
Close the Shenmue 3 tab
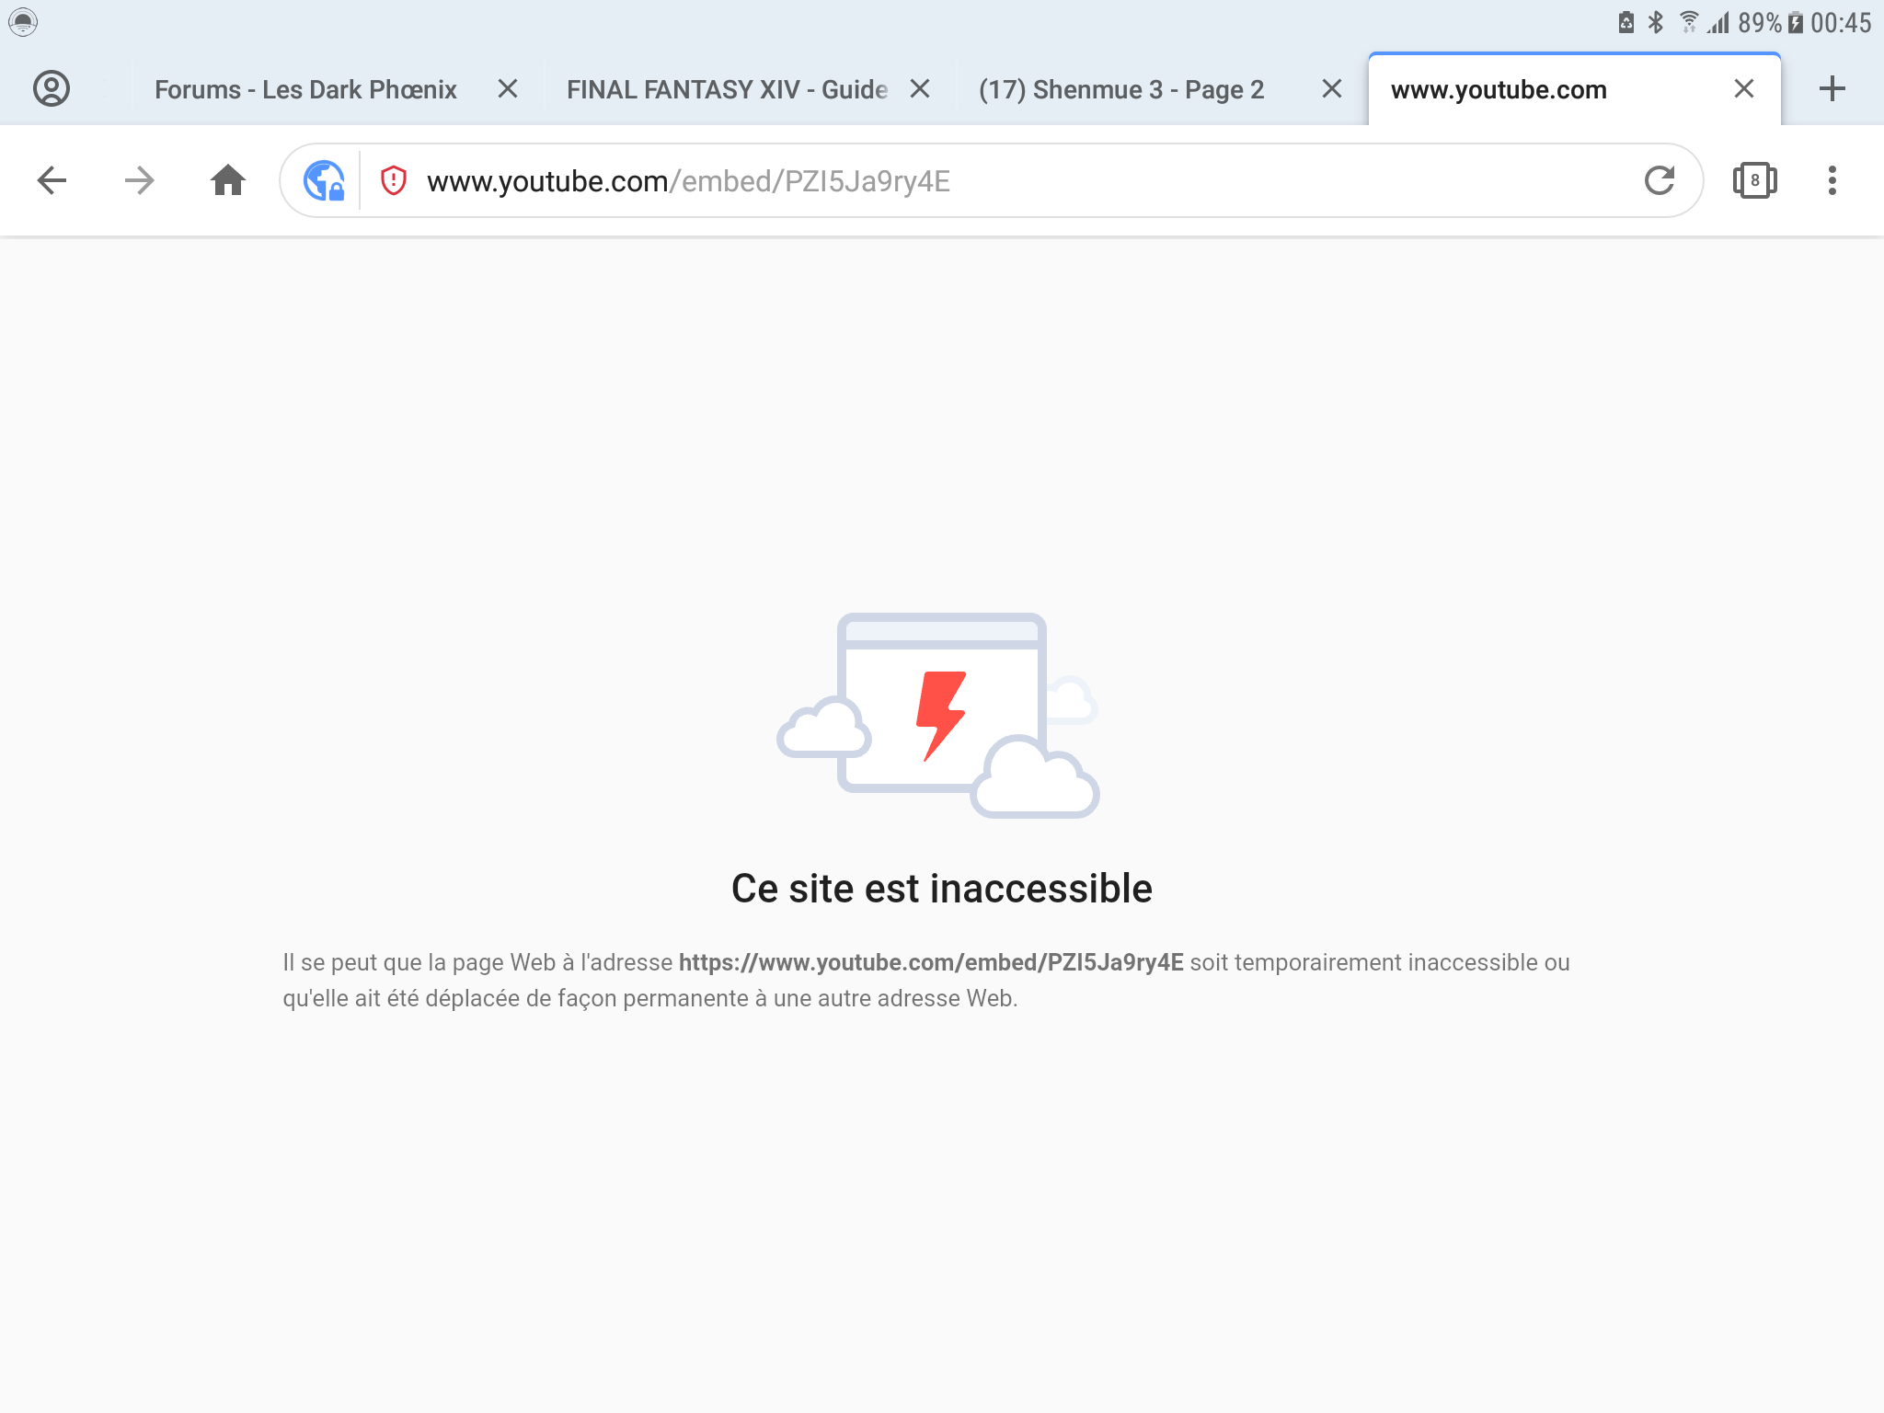[x=1332, y=89]
